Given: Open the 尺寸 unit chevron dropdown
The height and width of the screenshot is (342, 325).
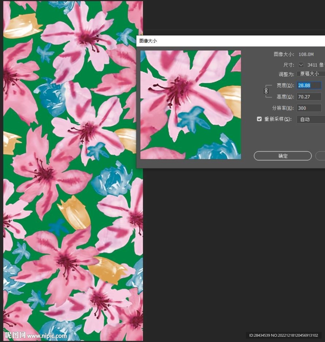Looking at the screenshot, I should tap(301, 65).
